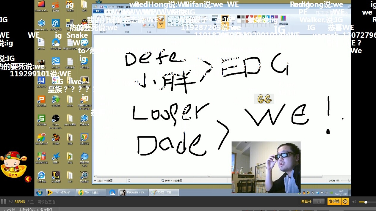Click the red back arrow icon
The image size is (376, 211).
point(28,179)
